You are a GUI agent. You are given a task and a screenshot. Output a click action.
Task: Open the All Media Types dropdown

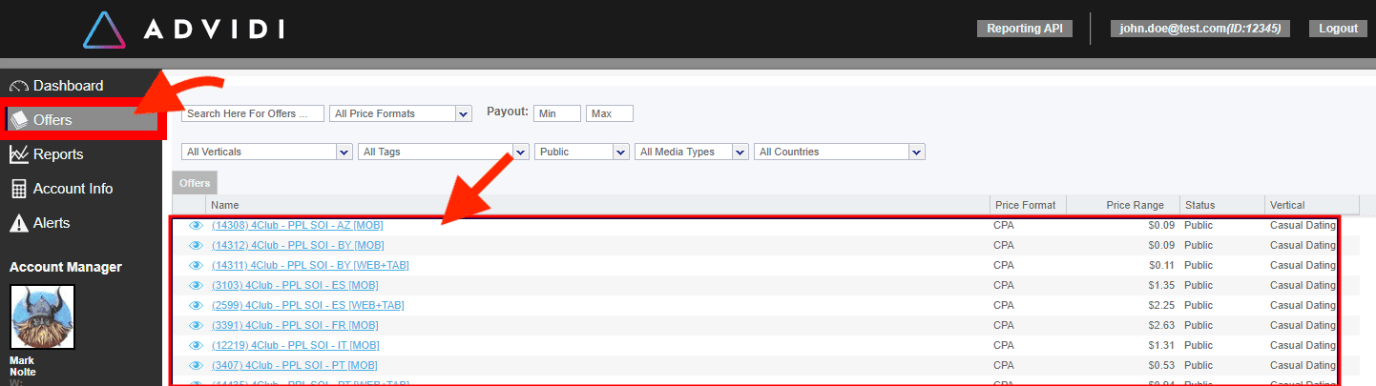pos(692,152)
